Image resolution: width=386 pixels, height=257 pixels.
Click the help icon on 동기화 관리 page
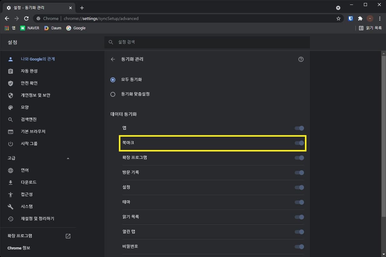coord(301,59)
